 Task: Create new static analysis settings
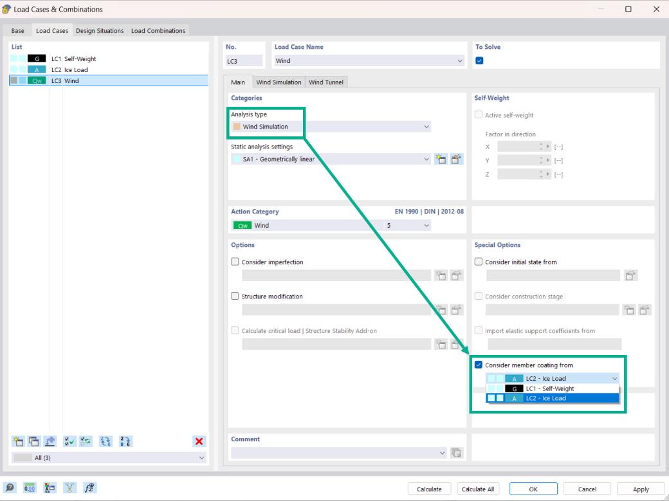pos(441,159)
